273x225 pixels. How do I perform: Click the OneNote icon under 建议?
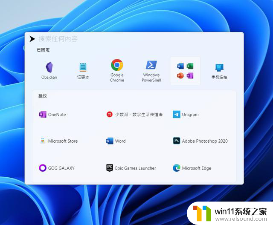43,114
